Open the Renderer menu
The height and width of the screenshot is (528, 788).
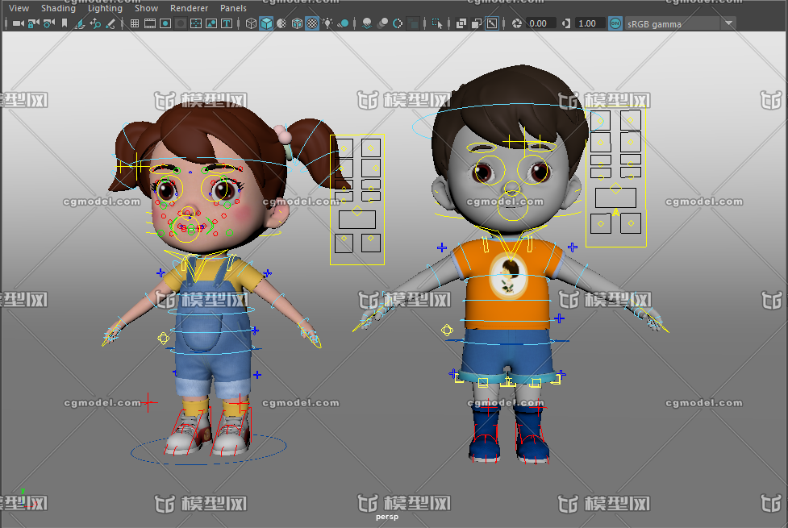click(189, 8)
